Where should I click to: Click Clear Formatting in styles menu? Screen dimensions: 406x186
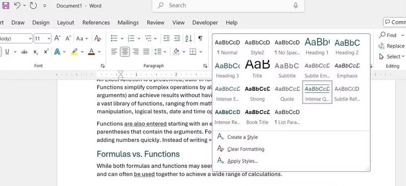click(241, 149)
